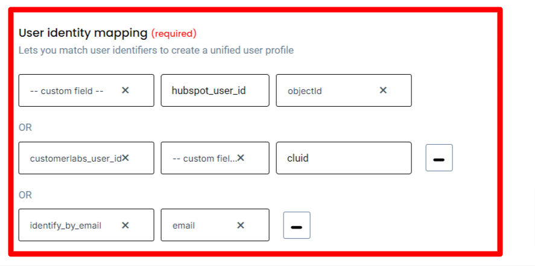Clear the first row's custom field selection
The width and height of the screenshot is (535, 266).
125,90
